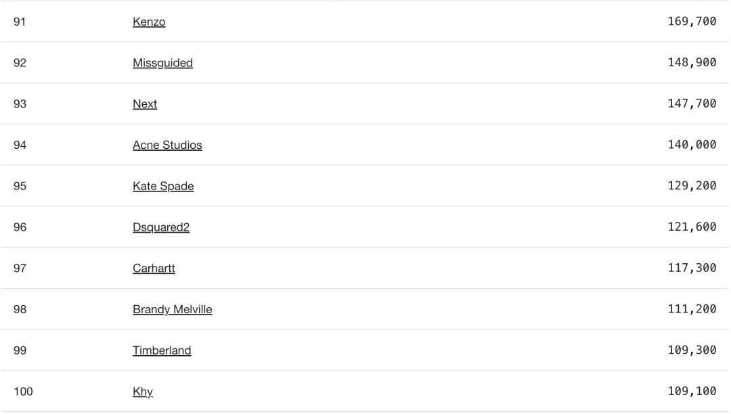Select the rank 91 cell

20,22
